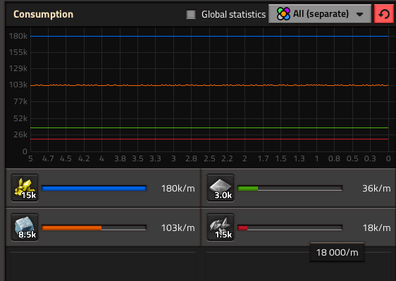Click the red 18k/m consumption bar

coord(290,227)
